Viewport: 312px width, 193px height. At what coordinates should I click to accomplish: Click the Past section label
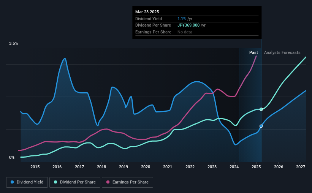[253, 52]
